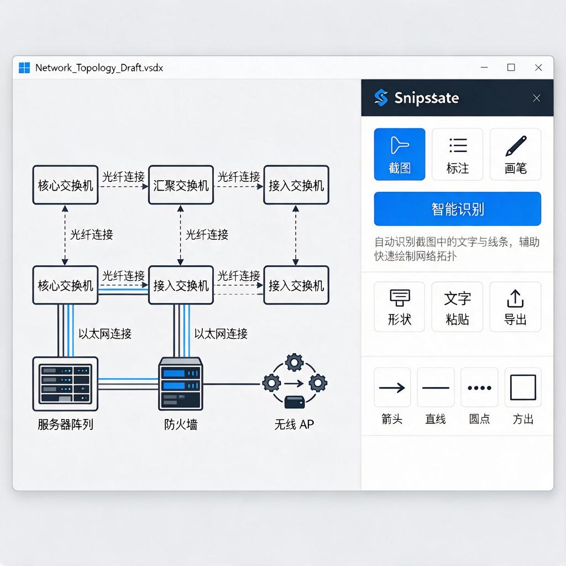Pick the 箭头 arrow line style
Viewport: 566px width, 566px height.
[x=392, y=387]
